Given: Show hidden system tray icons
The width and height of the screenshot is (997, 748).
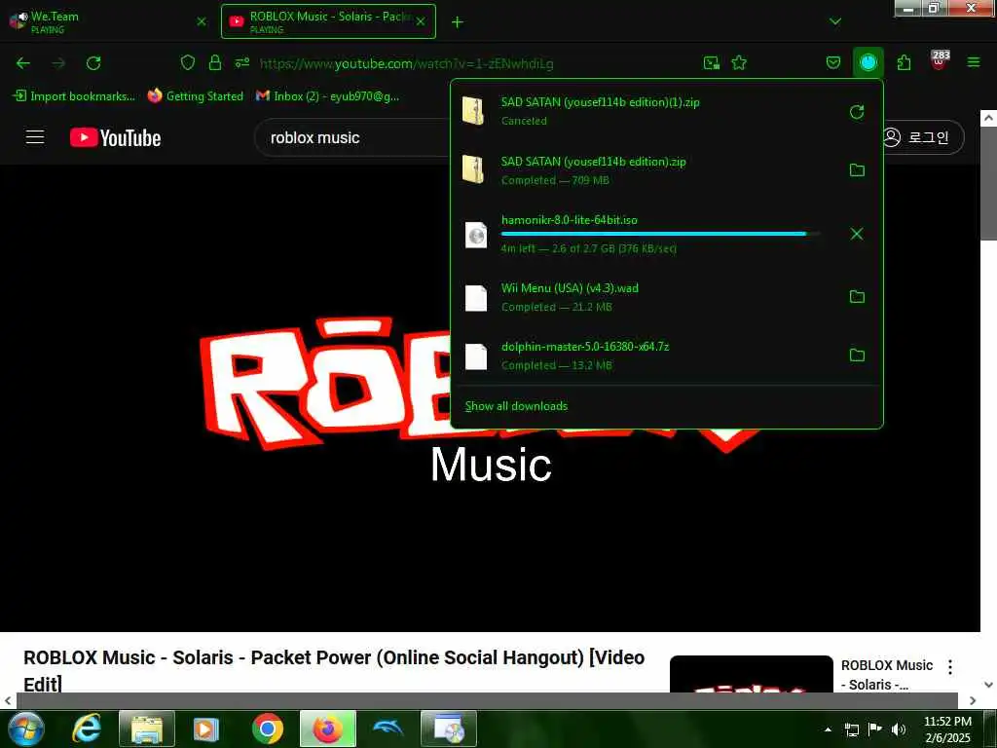Looking at the screenshot, I should pos(828,729).
